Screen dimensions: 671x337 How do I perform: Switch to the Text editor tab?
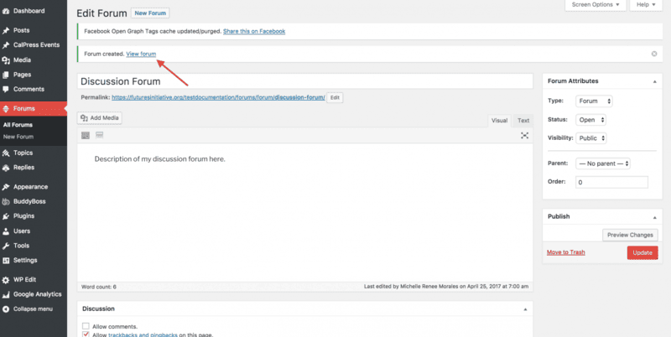click(523, 121)
